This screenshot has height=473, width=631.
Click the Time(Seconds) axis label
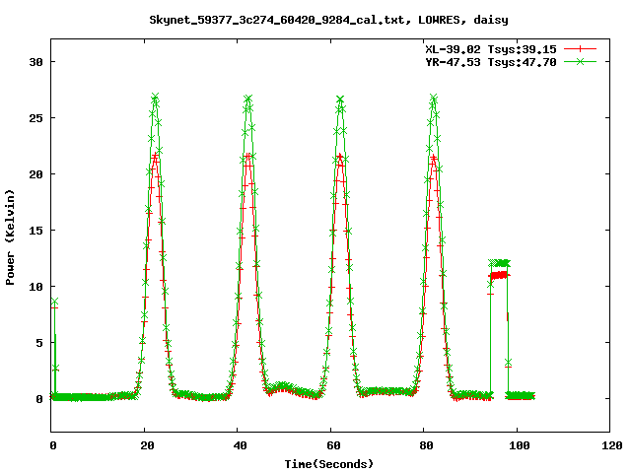[328, 464]
